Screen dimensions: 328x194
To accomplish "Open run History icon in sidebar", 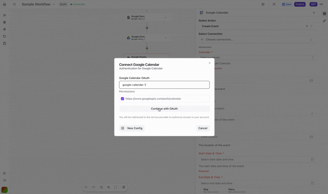I will tap(4, 36).
